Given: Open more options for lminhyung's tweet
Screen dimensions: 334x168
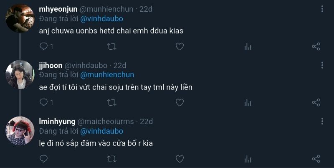Looking at the screenshot, I should click(322, 122).
